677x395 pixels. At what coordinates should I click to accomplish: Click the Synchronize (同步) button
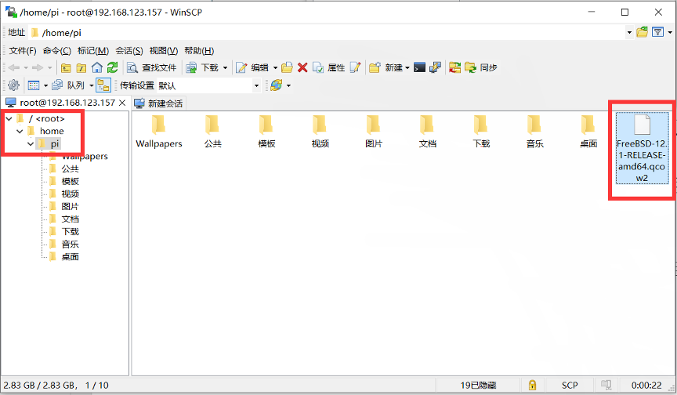tap(481, 67)
